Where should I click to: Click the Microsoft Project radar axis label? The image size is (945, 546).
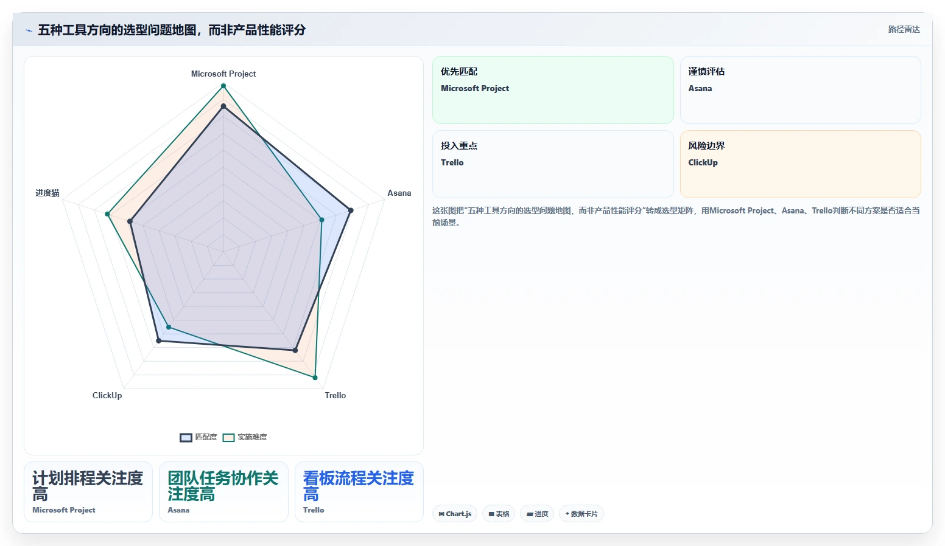(x=223, y=74)
